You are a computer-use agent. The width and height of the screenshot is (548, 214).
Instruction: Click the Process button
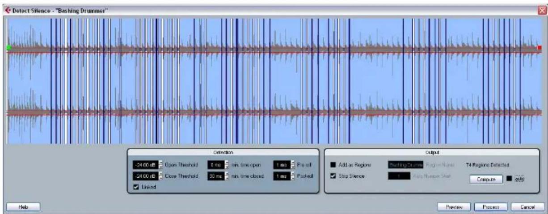tap(490, 207)
